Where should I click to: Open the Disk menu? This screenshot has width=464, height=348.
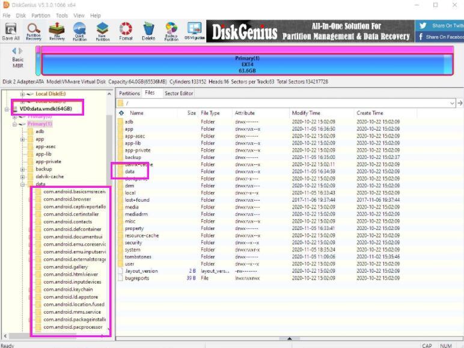tap(20, 16)
